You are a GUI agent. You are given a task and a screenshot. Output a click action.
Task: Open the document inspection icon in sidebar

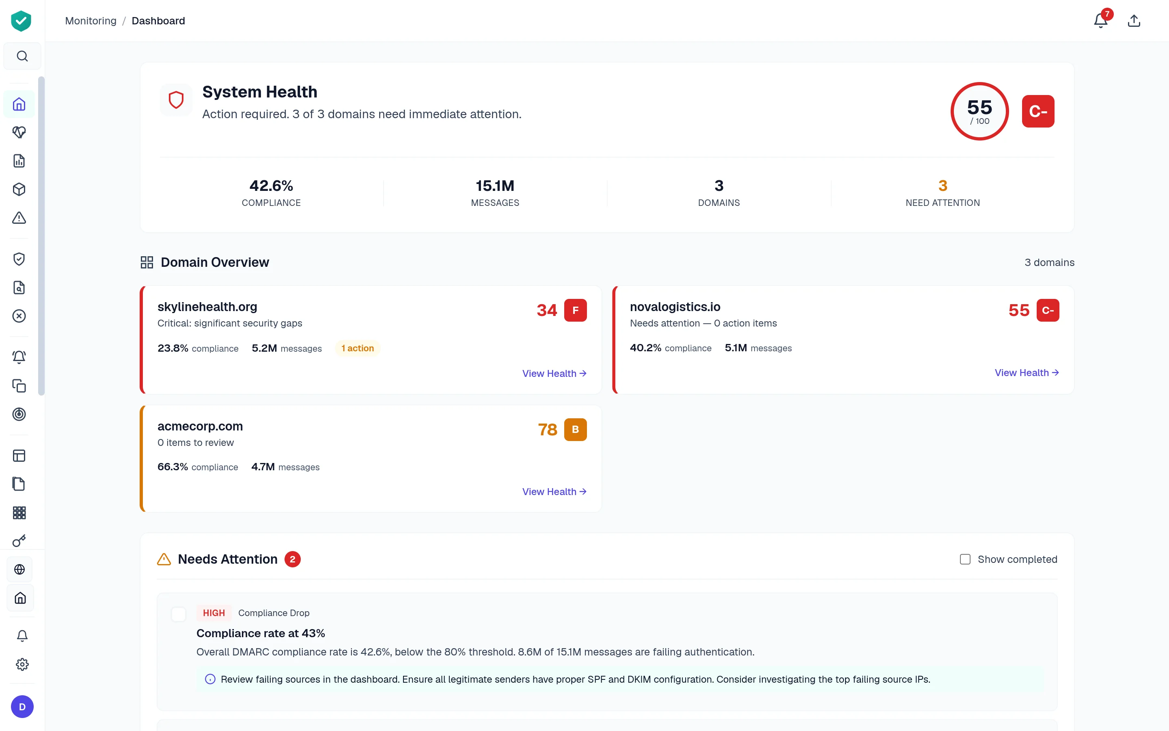19,288
